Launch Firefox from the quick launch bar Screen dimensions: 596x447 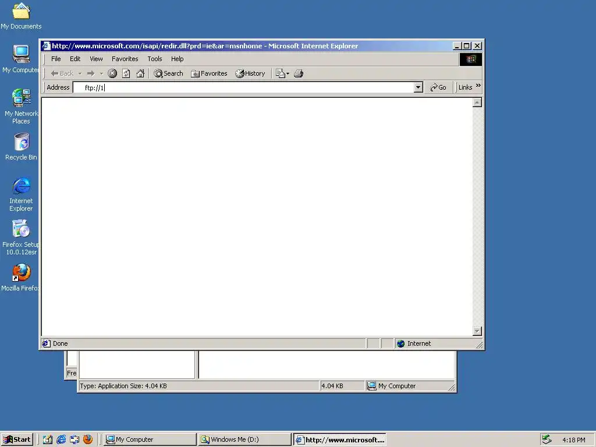(x=88, y=439)
